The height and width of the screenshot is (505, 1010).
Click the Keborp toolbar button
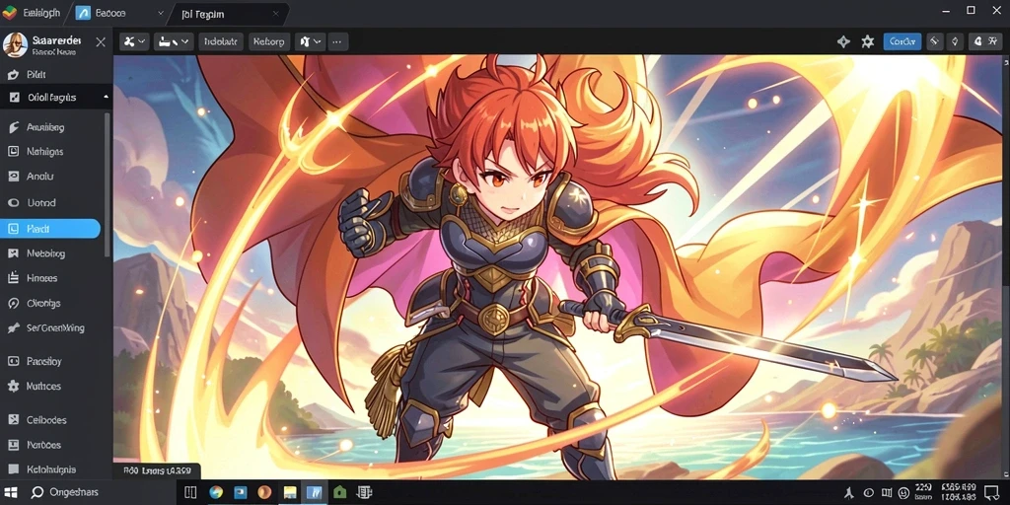[x=268, y=41]
